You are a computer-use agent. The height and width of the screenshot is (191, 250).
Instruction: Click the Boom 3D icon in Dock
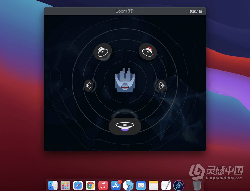(x=179, y=186)
